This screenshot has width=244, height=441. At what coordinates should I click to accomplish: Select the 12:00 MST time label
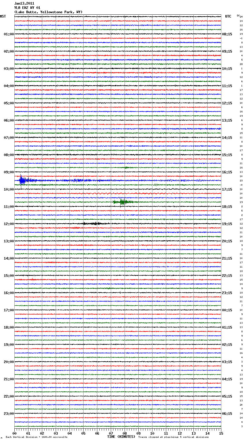coord(9,224)
